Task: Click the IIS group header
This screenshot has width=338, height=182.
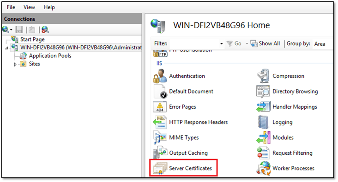Action: click(159, 63)
